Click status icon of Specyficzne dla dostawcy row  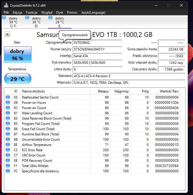pyautogui.click(x=8, y=171)
